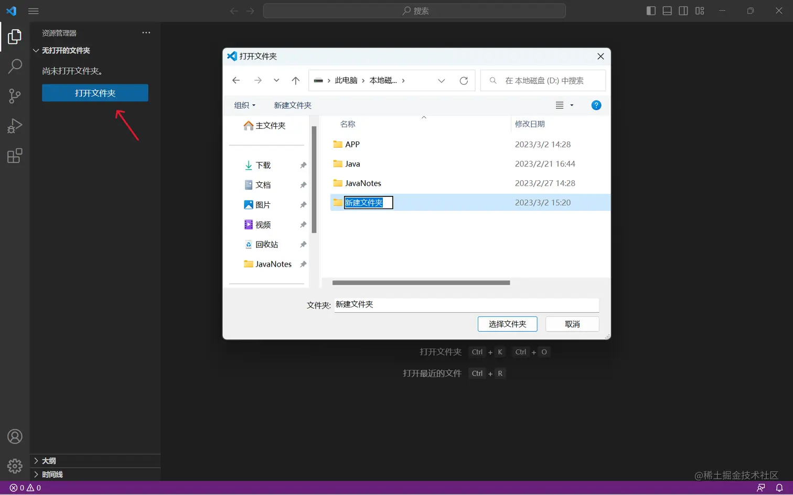
Task: Go up one folder level in dialog
Action: click(x=296, y=80)
